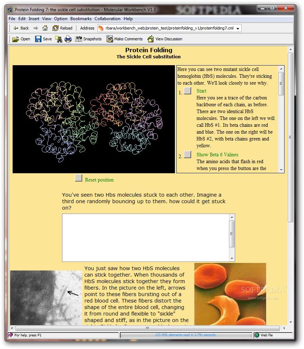Click the horizontal scrollbar right arrow
Viewport: 304px width, 349px height.
[x=284, y=328]
